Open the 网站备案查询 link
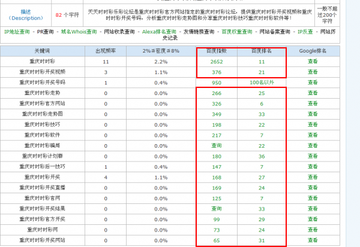The width and height of the screenshot is (360, 247). coord(274,32)
